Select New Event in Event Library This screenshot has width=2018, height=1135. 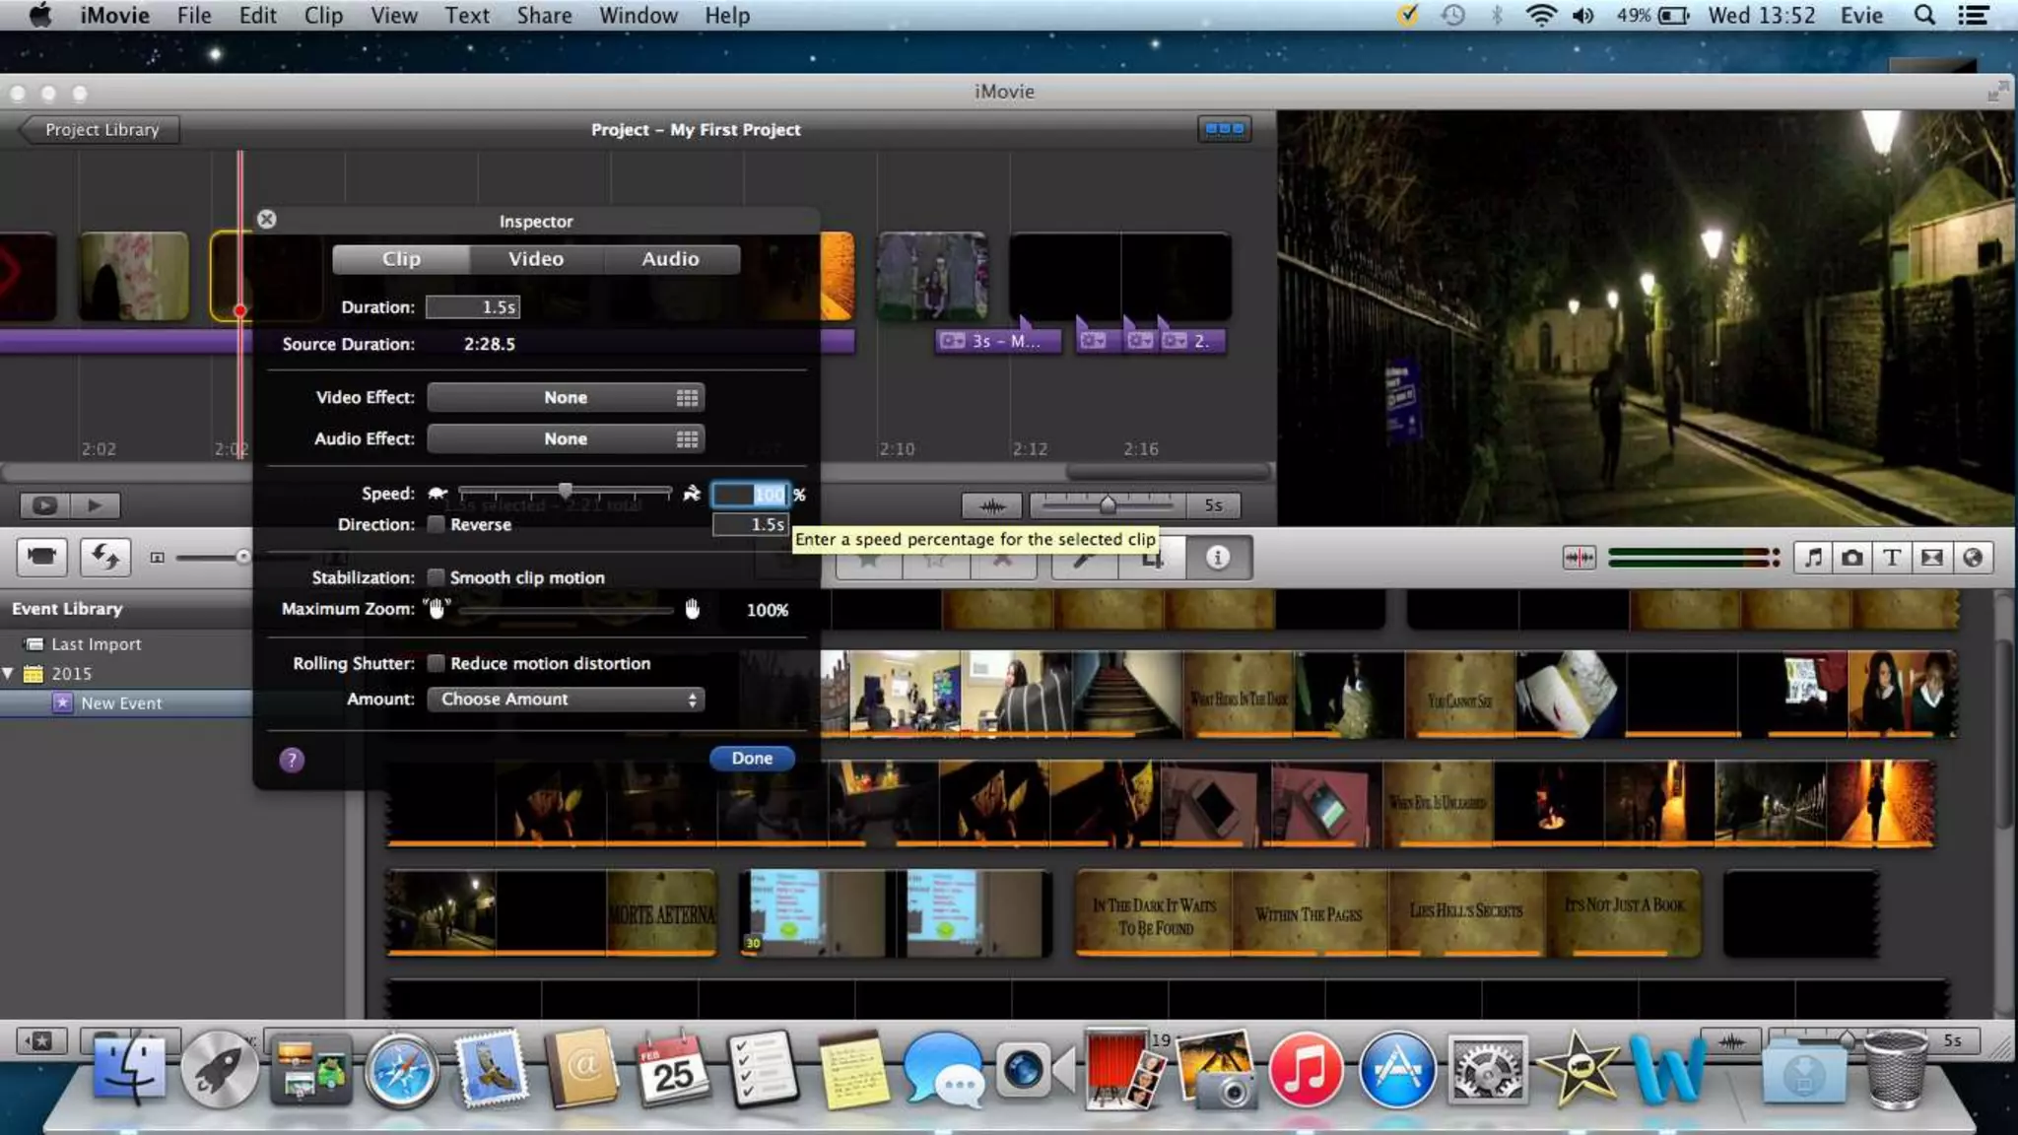(121, 703)
